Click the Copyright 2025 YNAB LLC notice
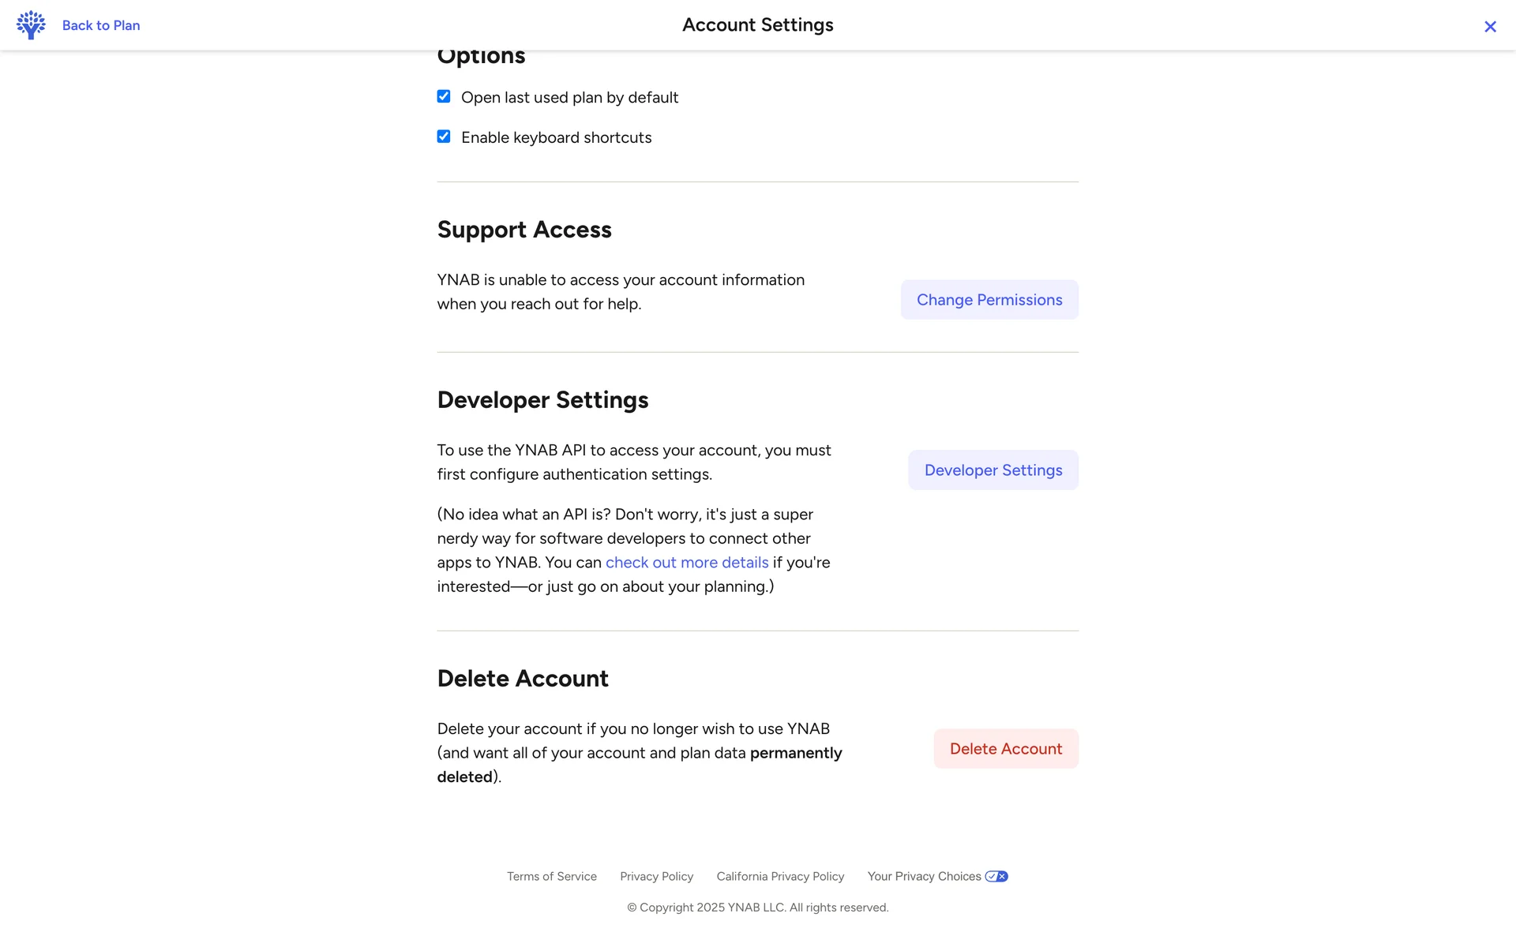Viewport: 1516px width, 947px height. pyautogui.click(x=757, y=908)
